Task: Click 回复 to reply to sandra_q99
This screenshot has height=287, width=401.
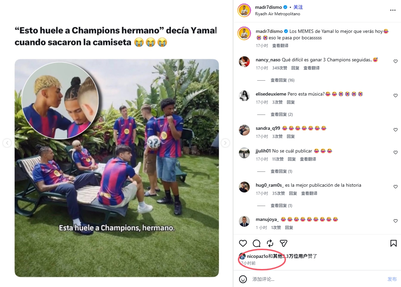Action: tap(291, 137)
